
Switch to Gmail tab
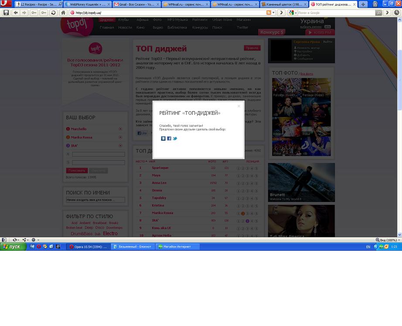136,4
